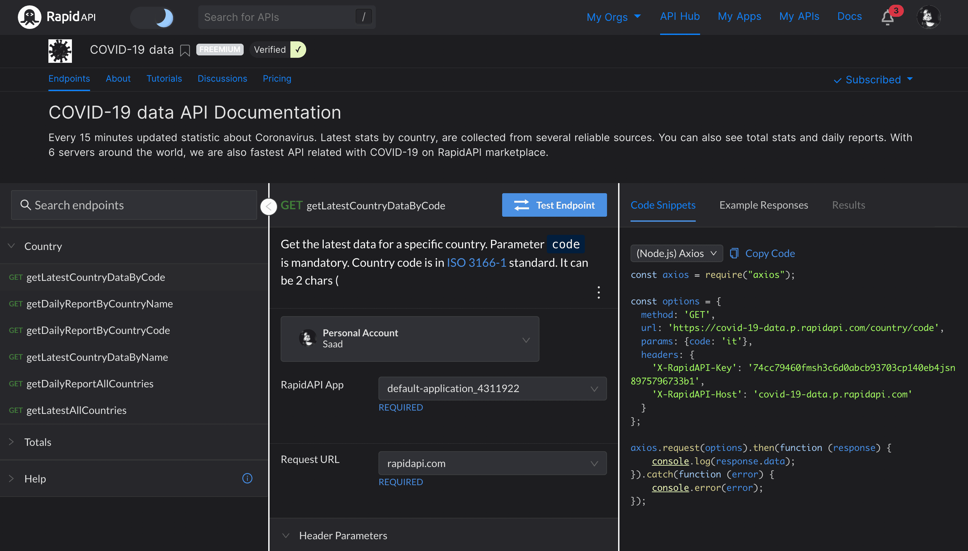Switch to the About tab
968x551 pixels.
[x=118, y=79]
